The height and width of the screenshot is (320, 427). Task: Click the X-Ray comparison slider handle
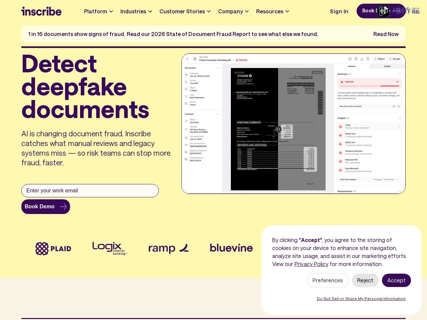pos(278,129)
